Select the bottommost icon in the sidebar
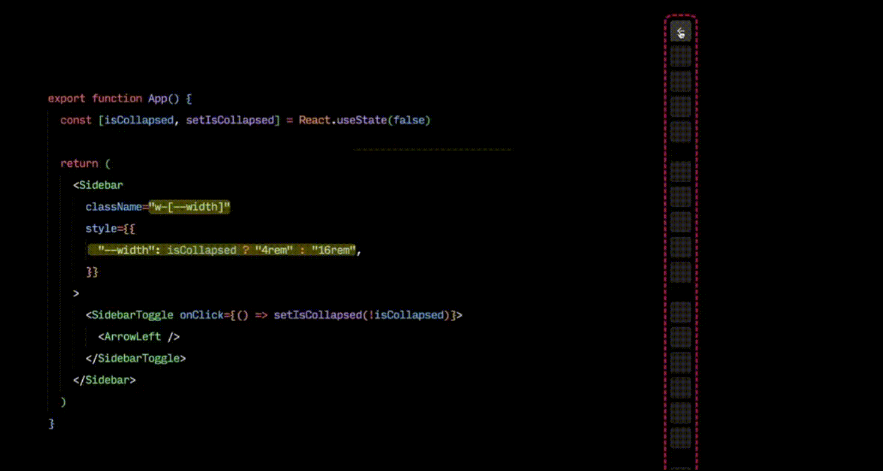Viewport: 883px width, 471px height. pyautogui.click(x=681, y=438)
